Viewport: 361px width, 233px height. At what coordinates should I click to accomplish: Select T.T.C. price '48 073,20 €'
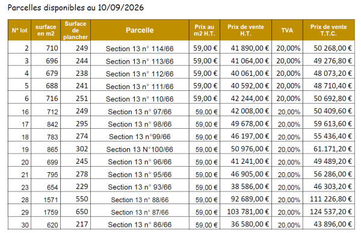coord(333,73)
